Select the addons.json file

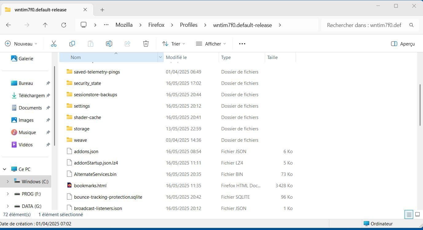86,151
